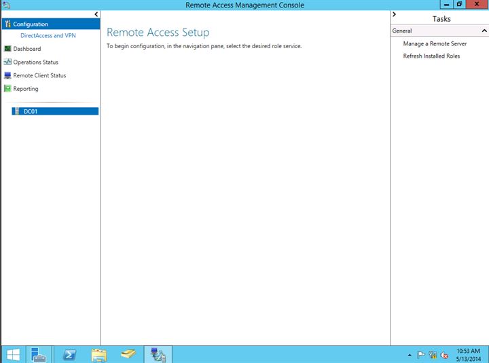Viewport: 489px width, 363px height.
Task: Show hidden system tray icons
Action: tap(409, 355)
